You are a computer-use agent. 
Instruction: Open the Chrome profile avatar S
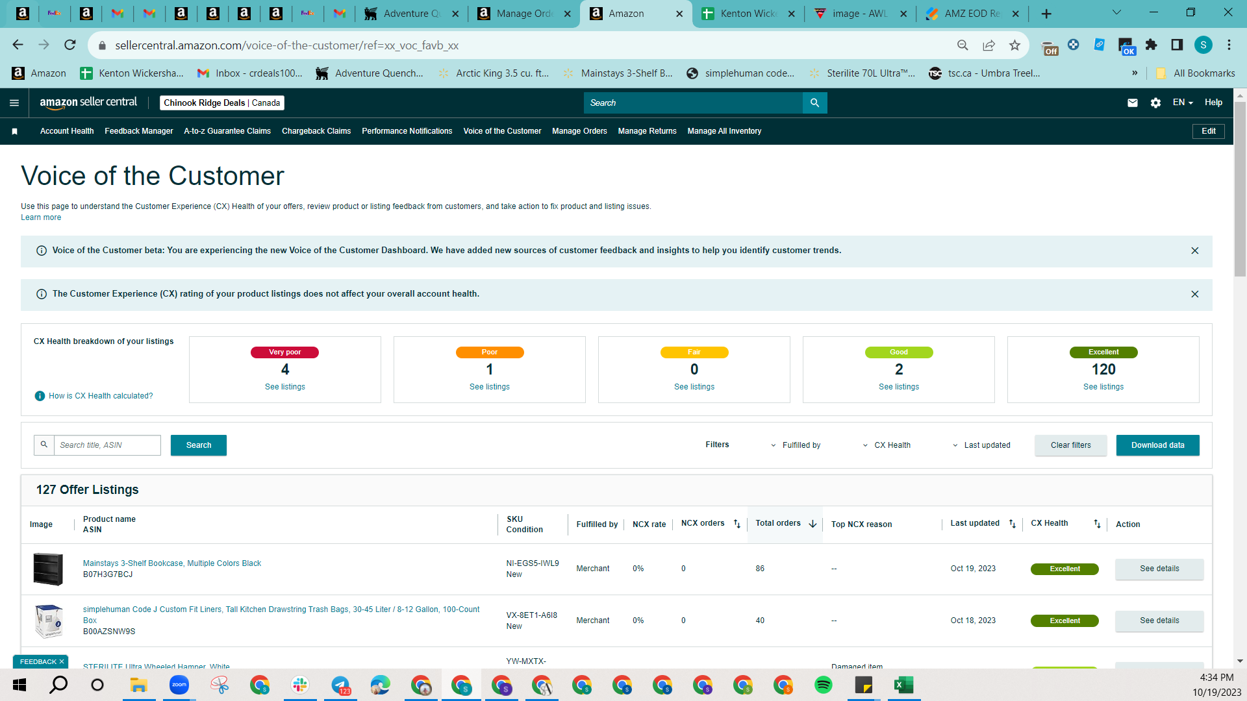1203,45
